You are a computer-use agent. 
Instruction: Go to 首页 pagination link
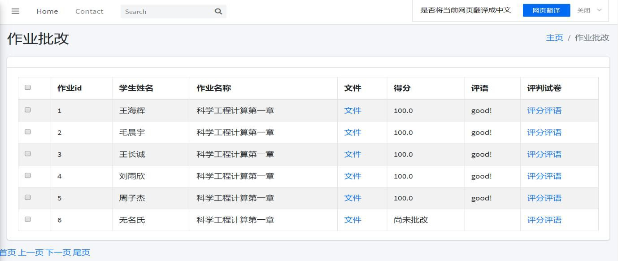click(x=8, y=252)
